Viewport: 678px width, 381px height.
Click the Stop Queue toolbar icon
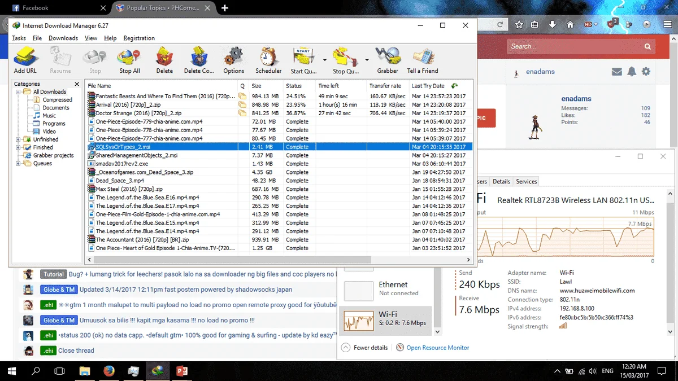[346, 61]
